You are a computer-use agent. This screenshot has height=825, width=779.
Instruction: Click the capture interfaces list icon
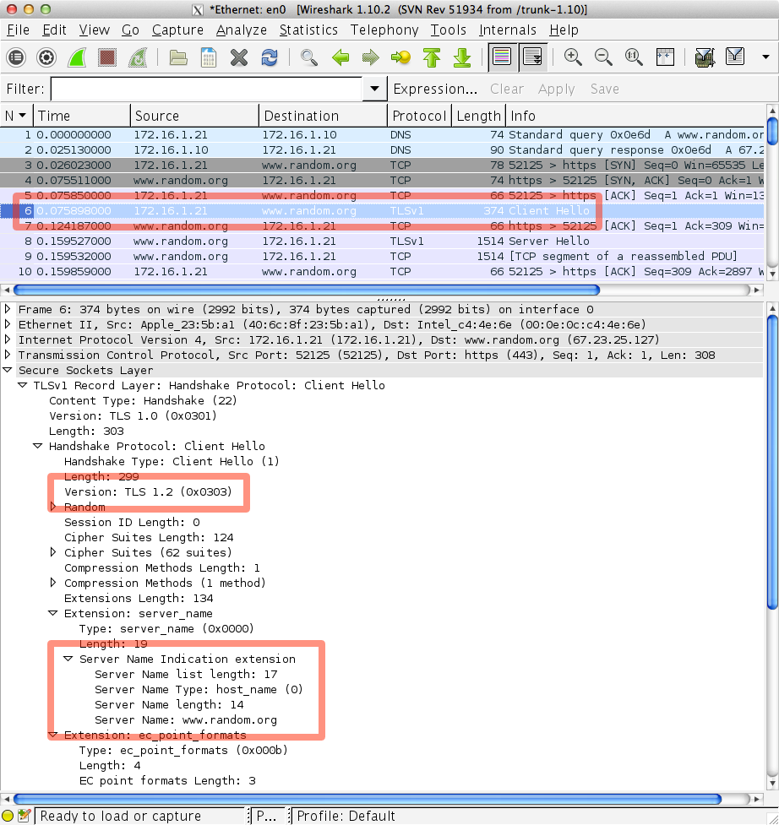16,57
